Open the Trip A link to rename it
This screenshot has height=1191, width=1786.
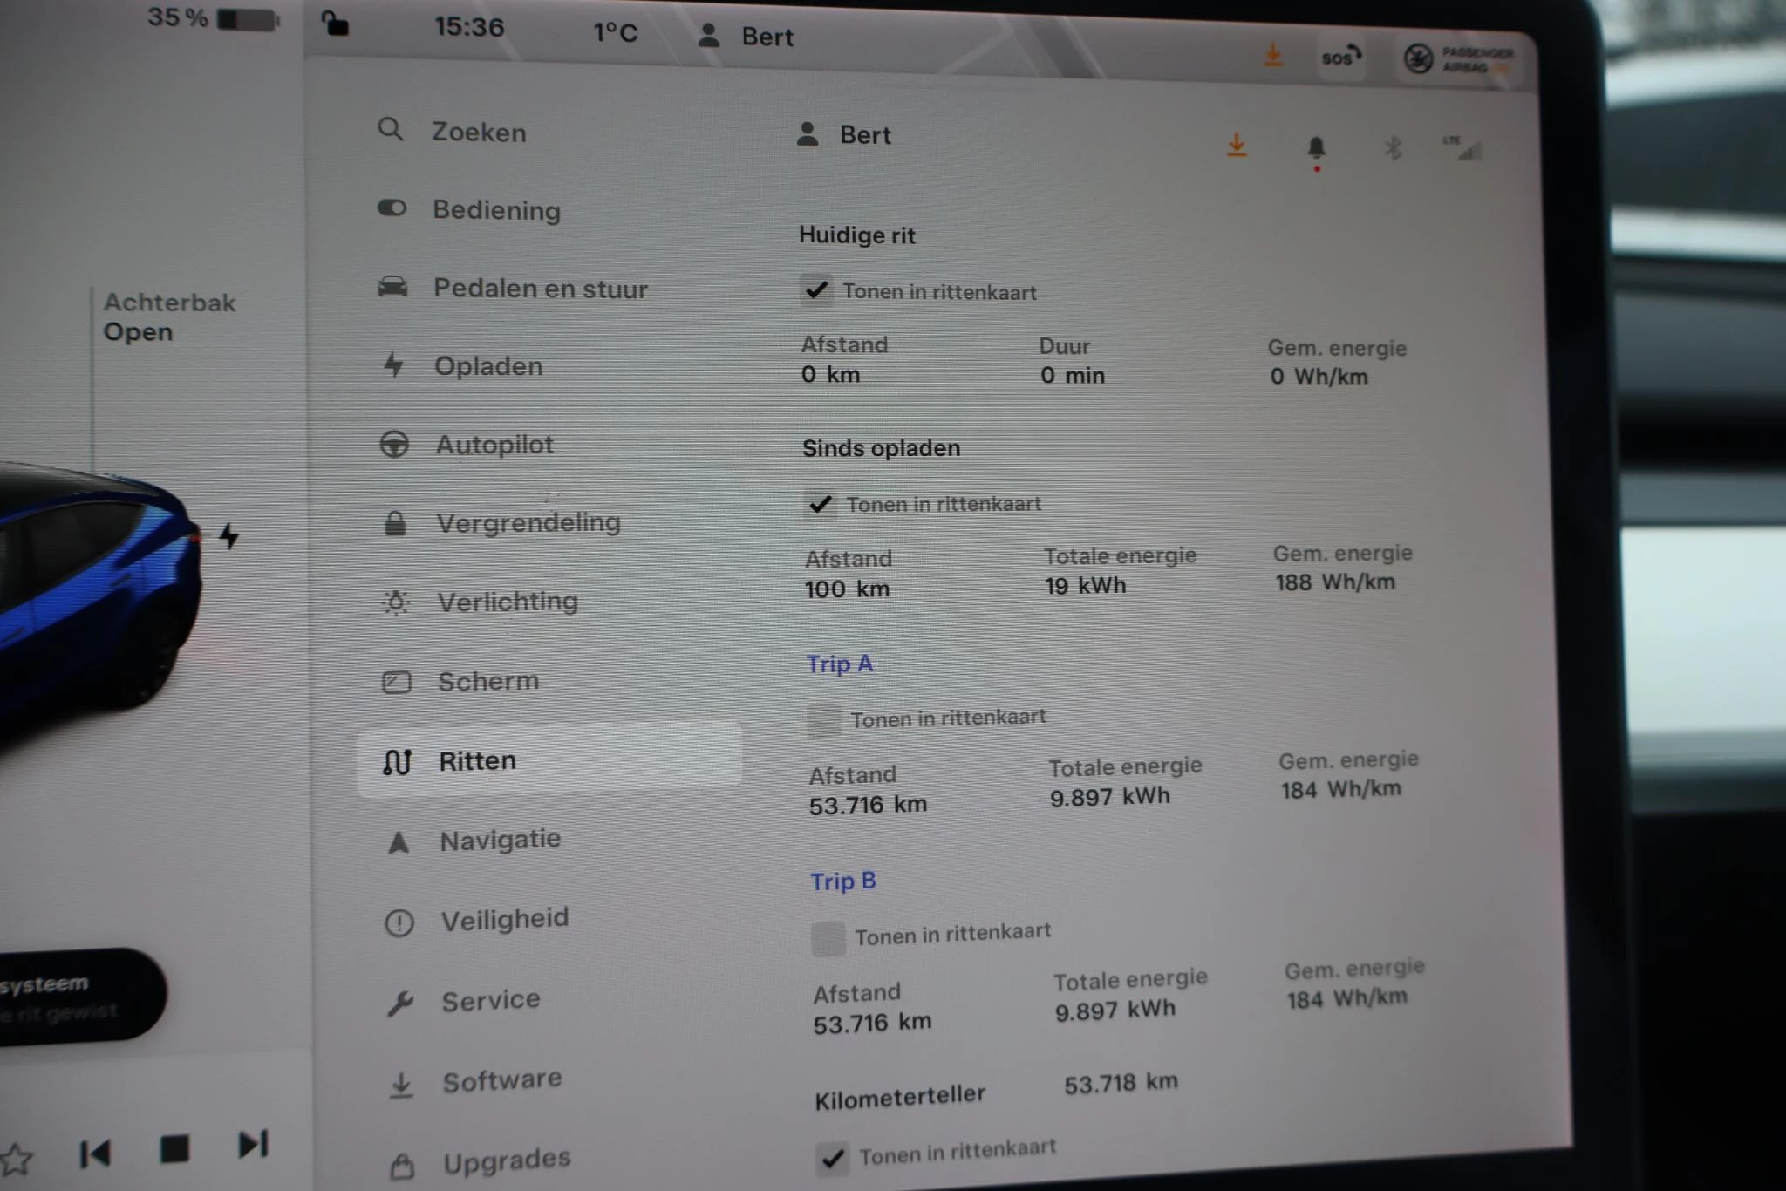tap(839, 664)
